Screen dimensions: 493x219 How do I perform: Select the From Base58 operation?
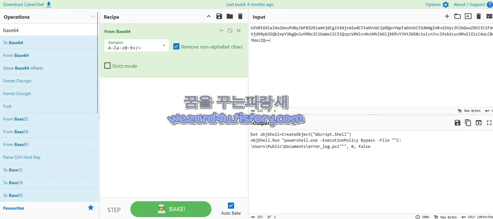click(49, 132)
